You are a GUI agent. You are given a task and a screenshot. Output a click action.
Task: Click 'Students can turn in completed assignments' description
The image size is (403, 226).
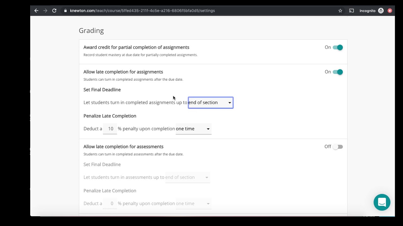[133, 79]
